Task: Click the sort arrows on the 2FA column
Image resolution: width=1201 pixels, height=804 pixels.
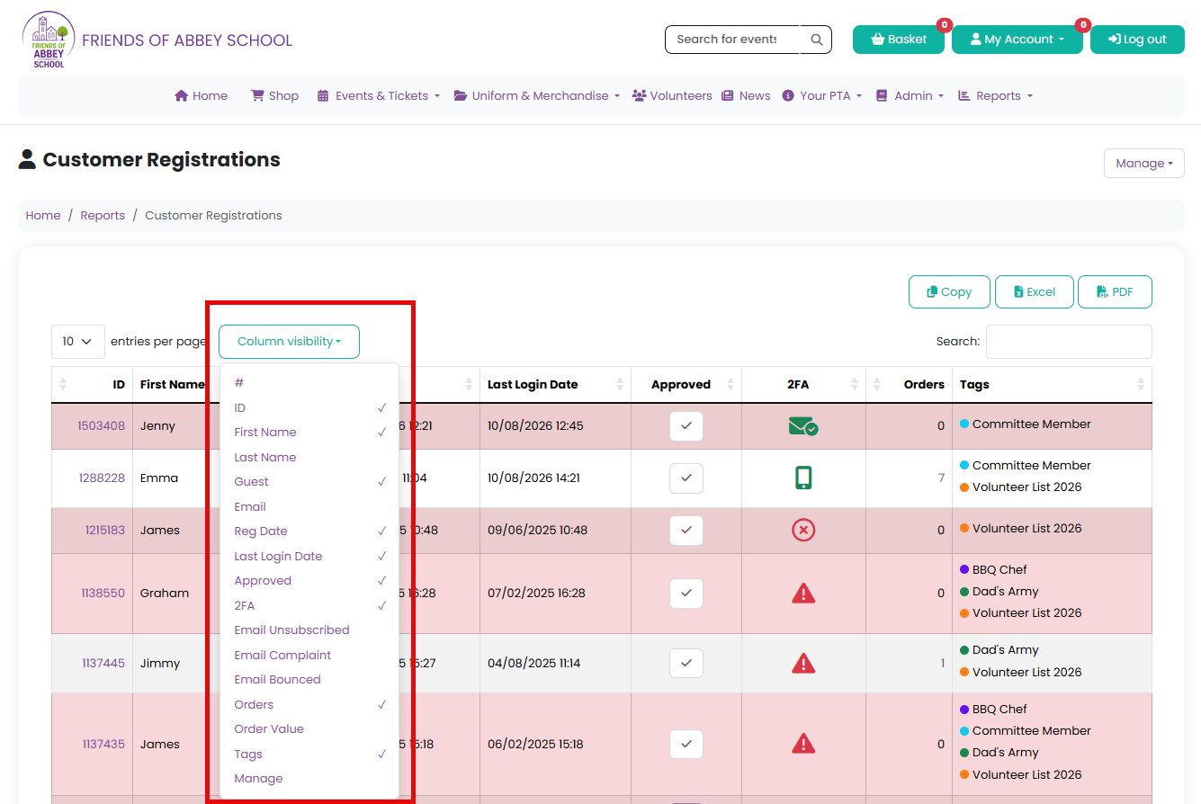Action: coord(855,385)
